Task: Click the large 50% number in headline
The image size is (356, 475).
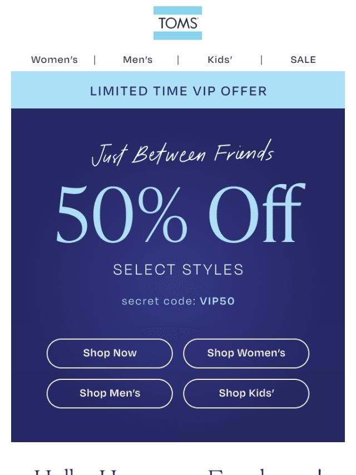Action: click(x=121, y=214)
